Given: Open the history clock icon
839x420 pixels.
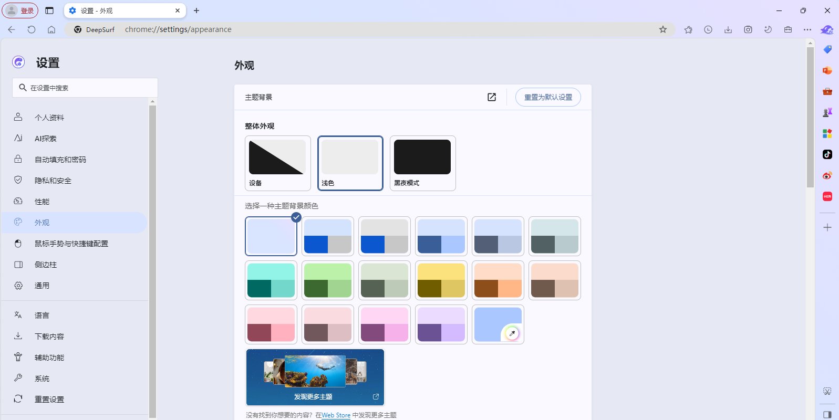Looking at the screenshot, I should click(x=708, y=30).
